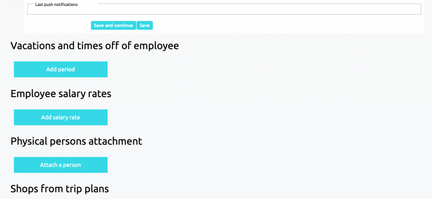Save the form and continue editing
Screen dimensions: 432x199
pyautogui.click(x=113, y=25)
